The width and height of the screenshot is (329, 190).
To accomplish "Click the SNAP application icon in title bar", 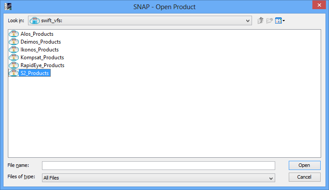I will (8, 7).
